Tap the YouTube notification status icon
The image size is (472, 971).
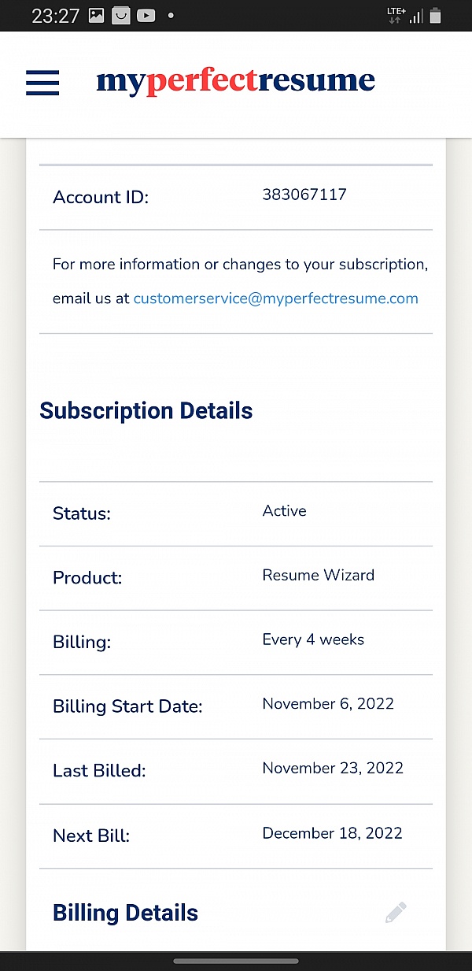pyautogui.click(x=146, y=15)
